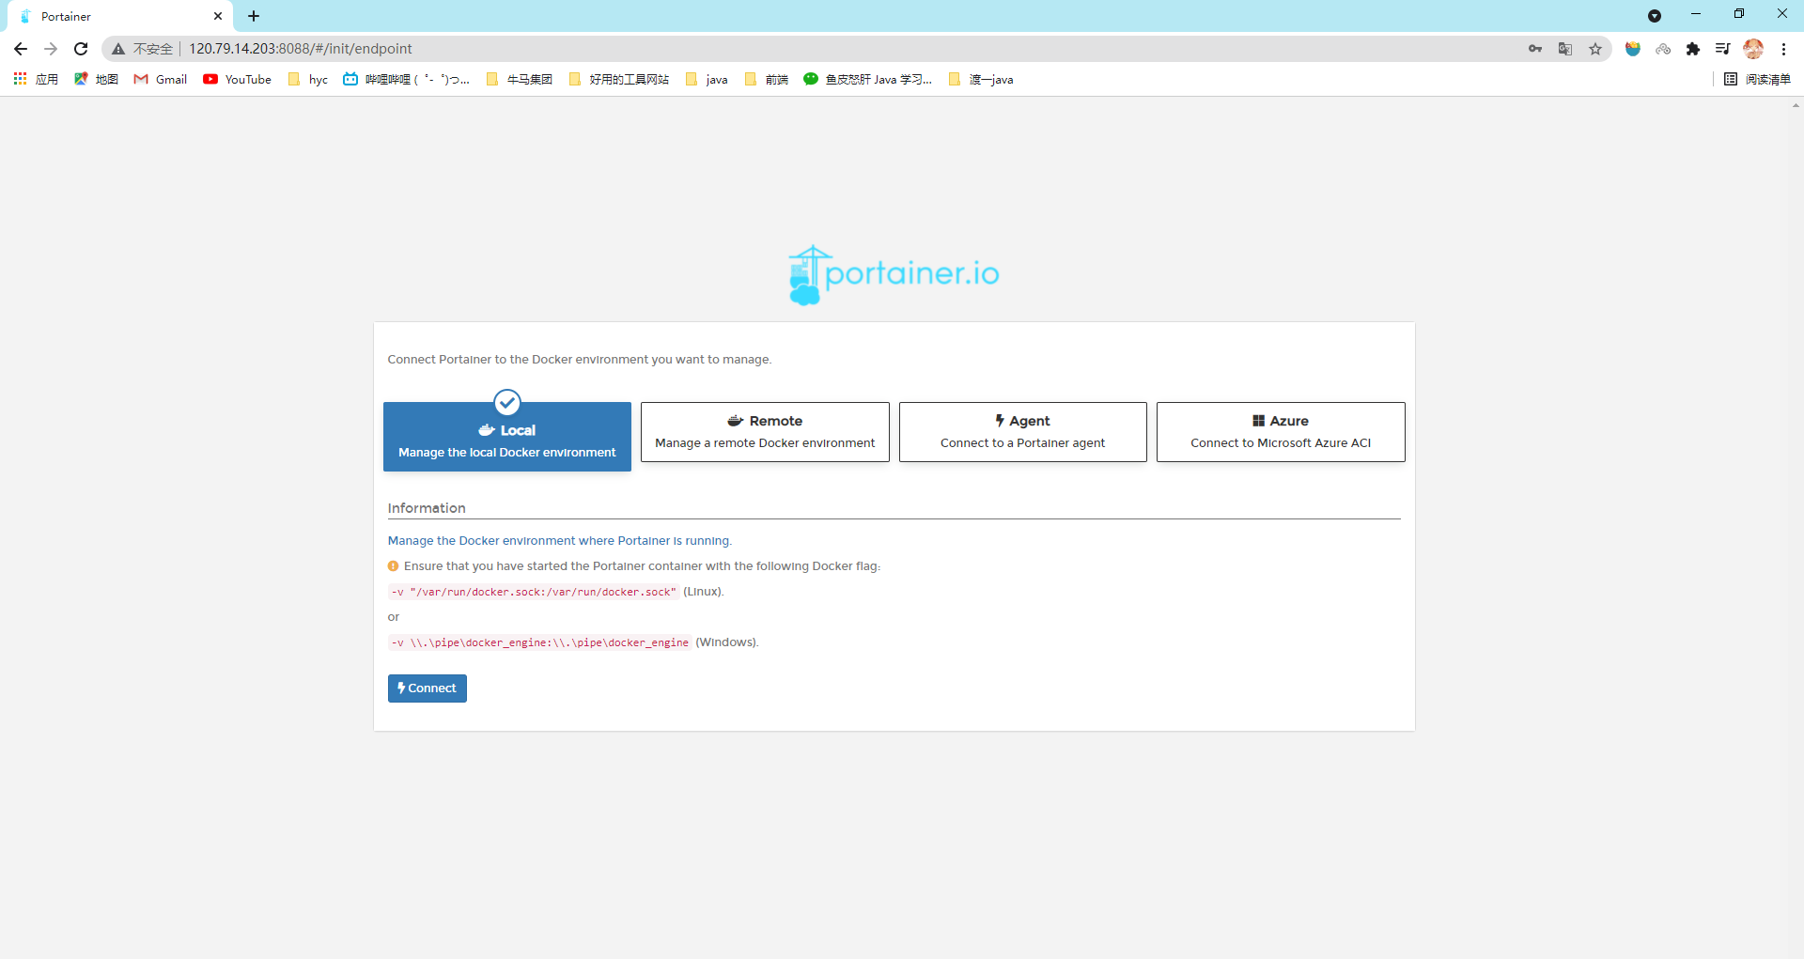Open the YouTube bookmark

pos(238,80)
